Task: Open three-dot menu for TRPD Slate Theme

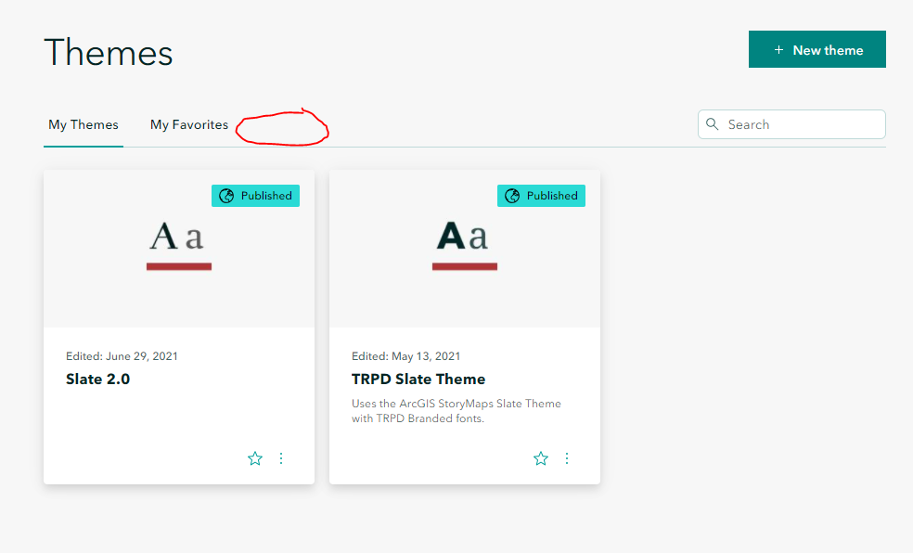Action: point(567,458)
